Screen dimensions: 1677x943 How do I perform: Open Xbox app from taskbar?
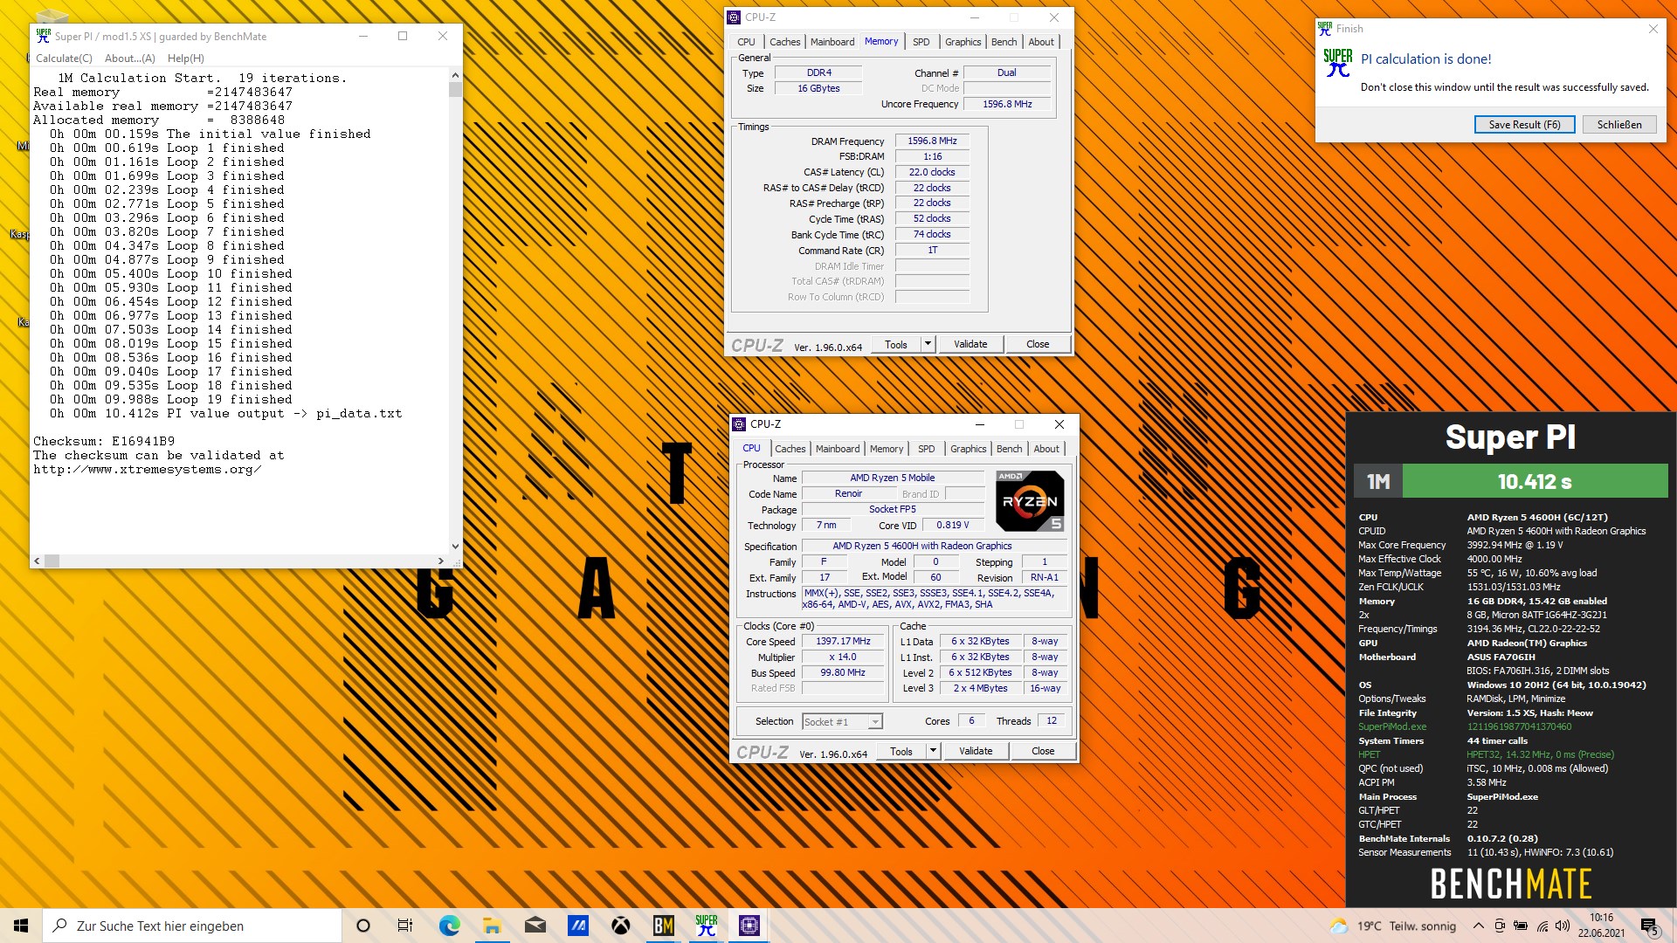(x=621, y=926)
